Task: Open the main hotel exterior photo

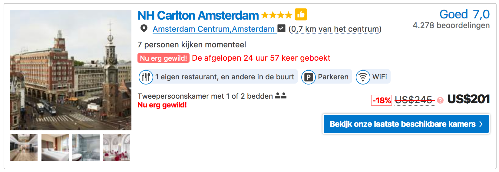Action: pyautogui.click(x=71, y=70)
